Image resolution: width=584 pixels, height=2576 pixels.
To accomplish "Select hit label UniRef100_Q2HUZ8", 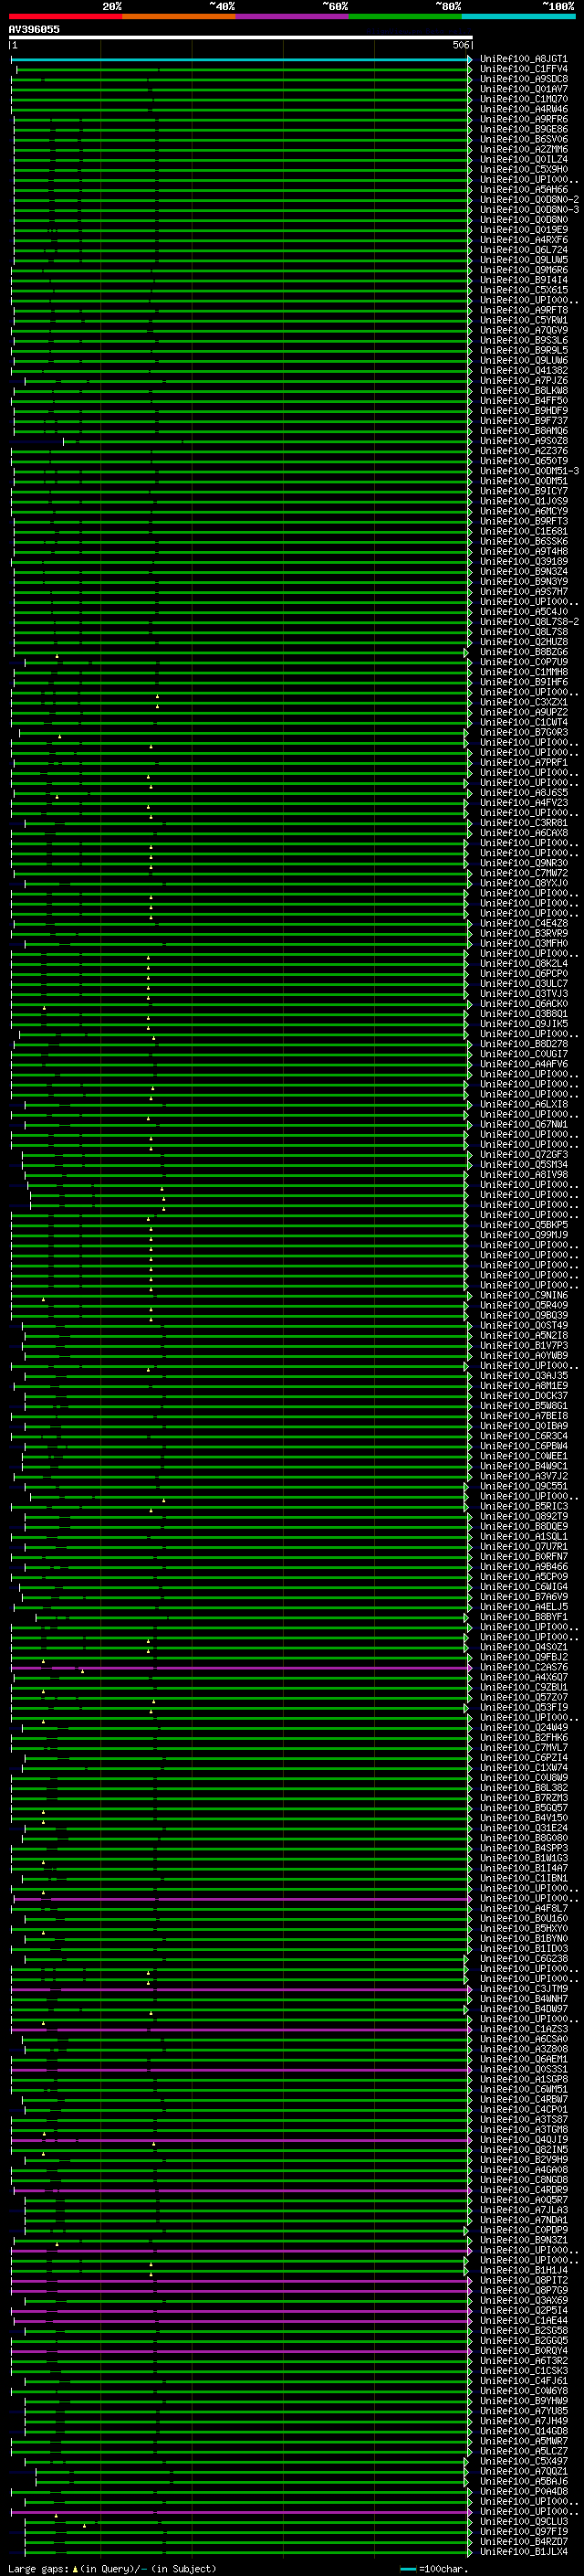I will pos(523,642).
